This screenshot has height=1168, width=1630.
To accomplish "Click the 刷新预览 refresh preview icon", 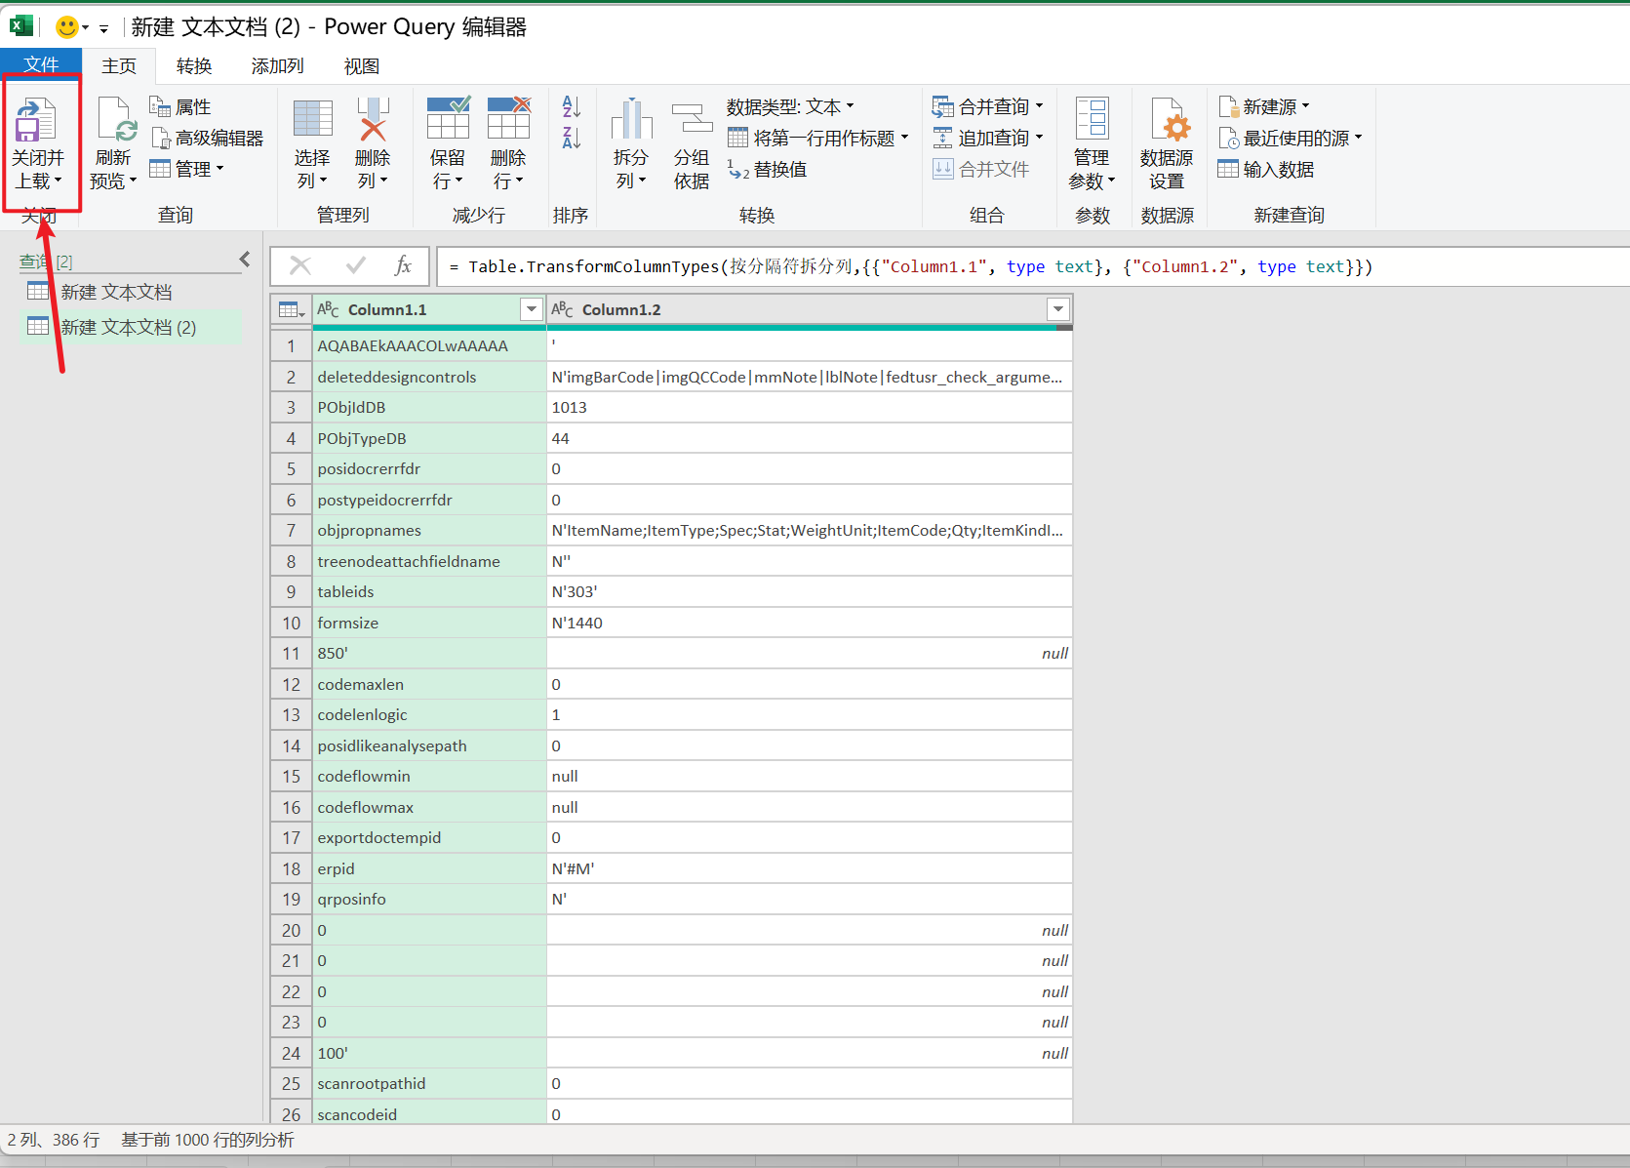I will [x=116, y=121].
